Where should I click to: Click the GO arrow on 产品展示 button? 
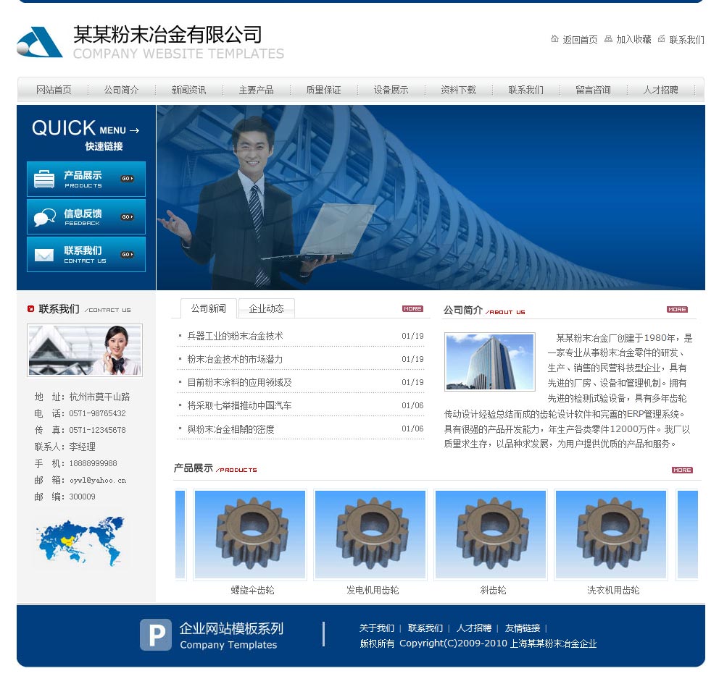click(129, 179)
